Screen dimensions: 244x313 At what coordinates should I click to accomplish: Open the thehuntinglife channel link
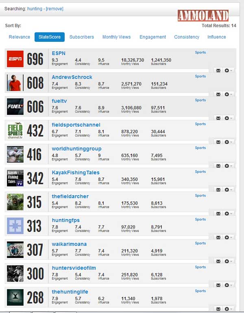pyautogui.click(x=70, y=292)
